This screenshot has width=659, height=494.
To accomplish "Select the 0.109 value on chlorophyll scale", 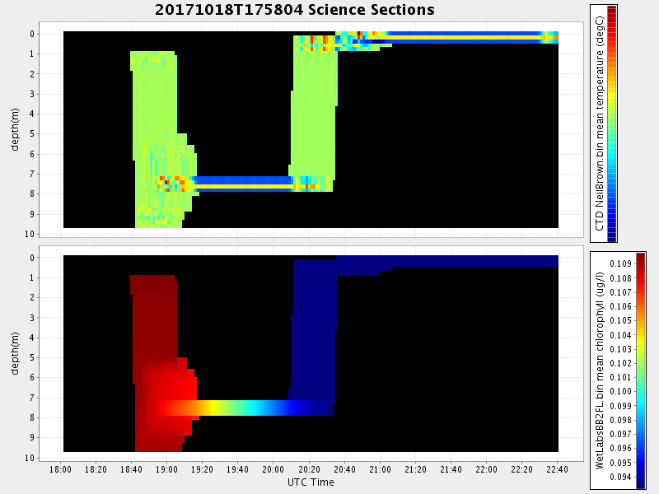I will [622, 263].
